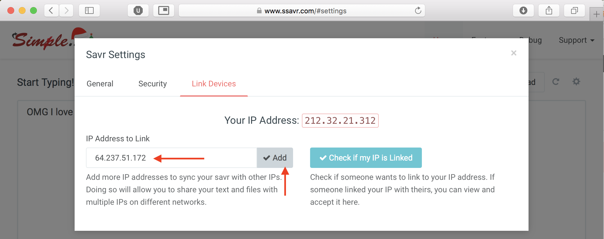Viewport: 604px width, 239px height.
Task: Switch to the Security tab
Action: click(153, 84)
